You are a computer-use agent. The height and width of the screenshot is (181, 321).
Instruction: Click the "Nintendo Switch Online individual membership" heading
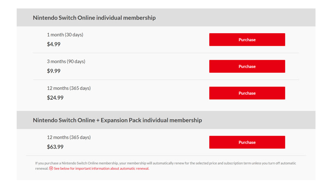coord(94,18)
